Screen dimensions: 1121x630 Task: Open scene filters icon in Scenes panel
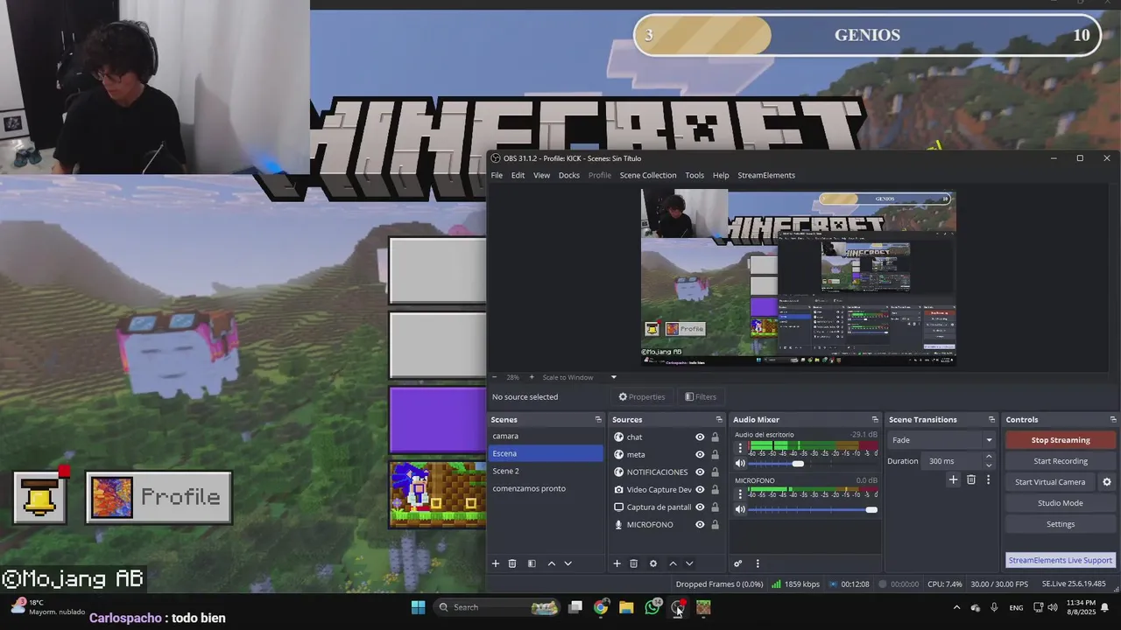click(532, 563)
